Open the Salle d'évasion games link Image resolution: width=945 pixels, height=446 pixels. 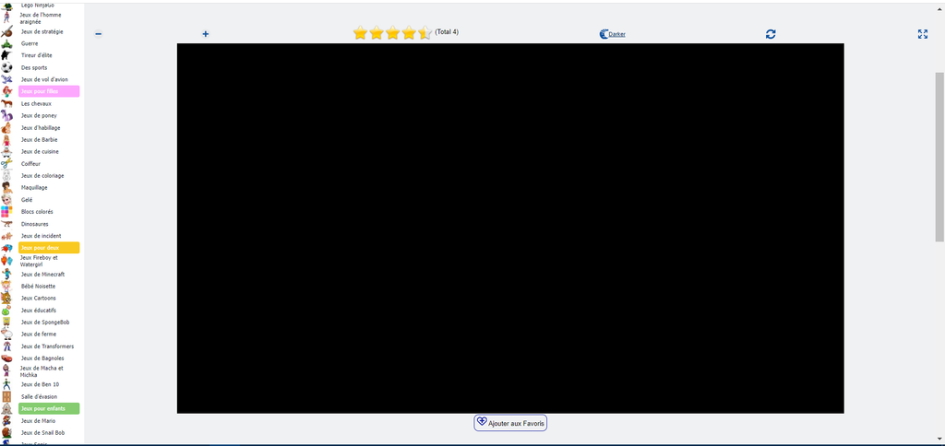point(39,396)
